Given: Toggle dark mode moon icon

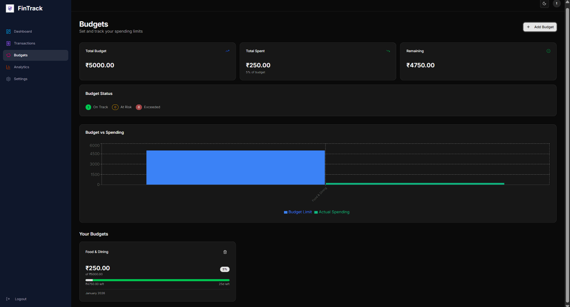Looking at the screenshot, I should pos(544,4).
